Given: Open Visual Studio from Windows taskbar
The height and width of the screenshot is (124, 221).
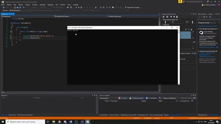Looking at the screenshot, I should pos(82,122).
